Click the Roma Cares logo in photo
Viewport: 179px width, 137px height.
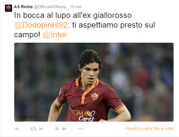(x=83, y=115)
